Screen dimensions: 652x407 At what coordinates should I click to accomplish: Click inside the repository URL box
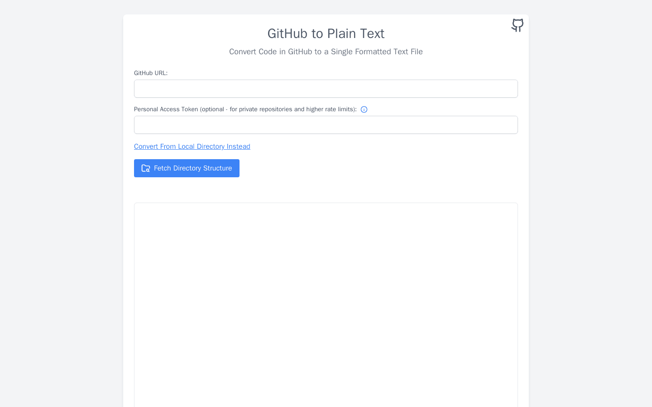coord(326,89)
